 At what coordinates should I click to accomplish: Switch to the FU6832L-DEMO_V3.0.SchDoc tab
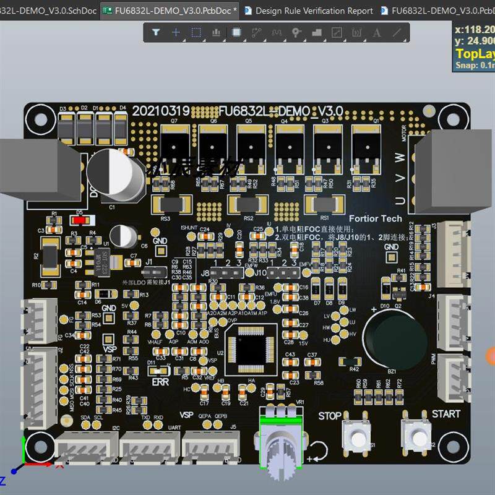click(x=49, y=10)
